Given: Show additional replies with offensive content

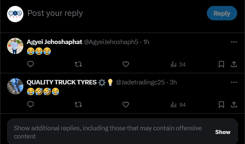Looking at the screenshot, I should (223, 132).
